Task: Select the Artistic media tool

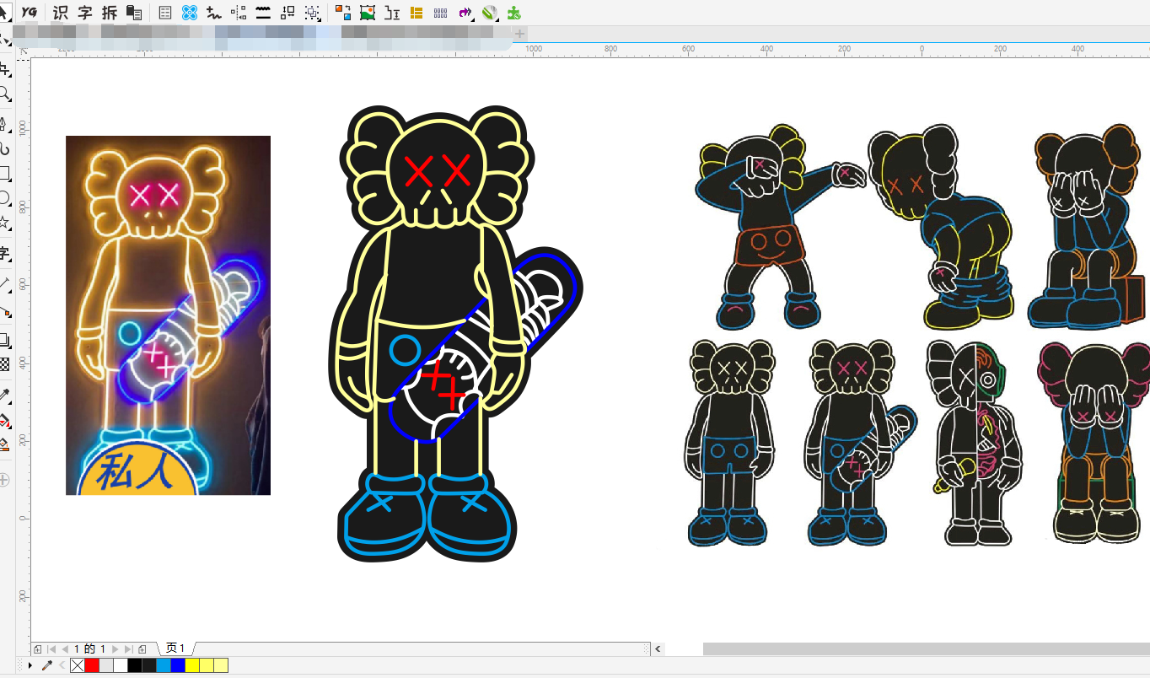Action: click(x=5, y=150)
